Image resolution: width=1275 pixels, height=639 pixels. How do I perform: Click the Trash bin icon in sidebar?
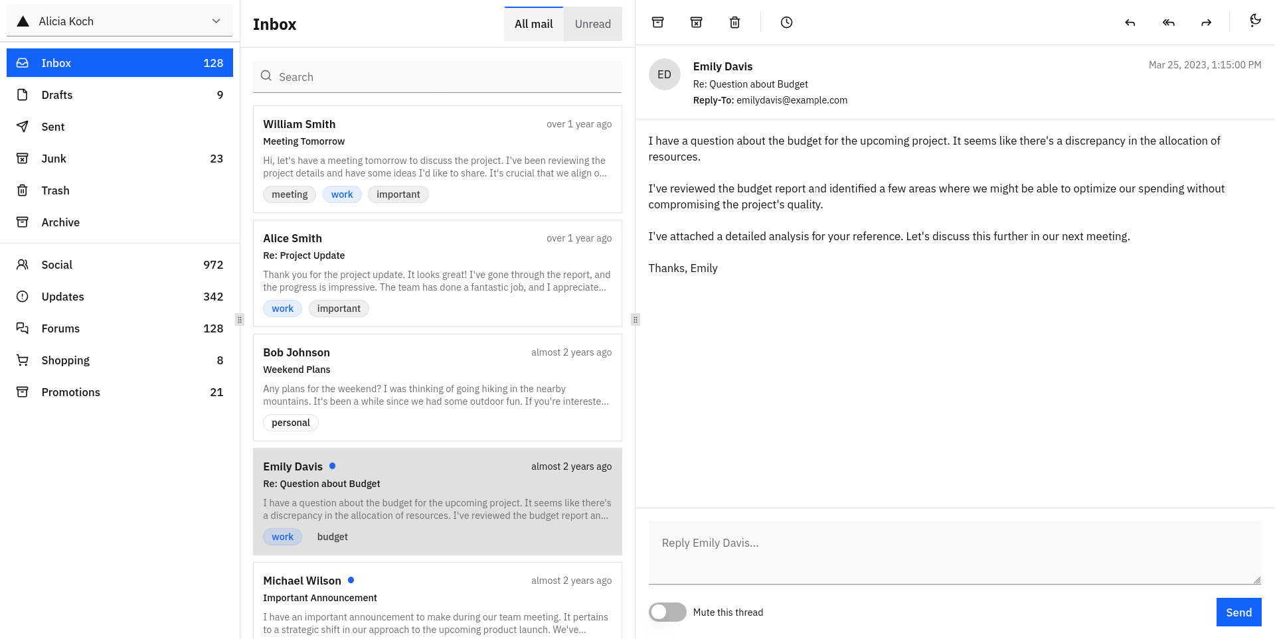tap(23, 190)
